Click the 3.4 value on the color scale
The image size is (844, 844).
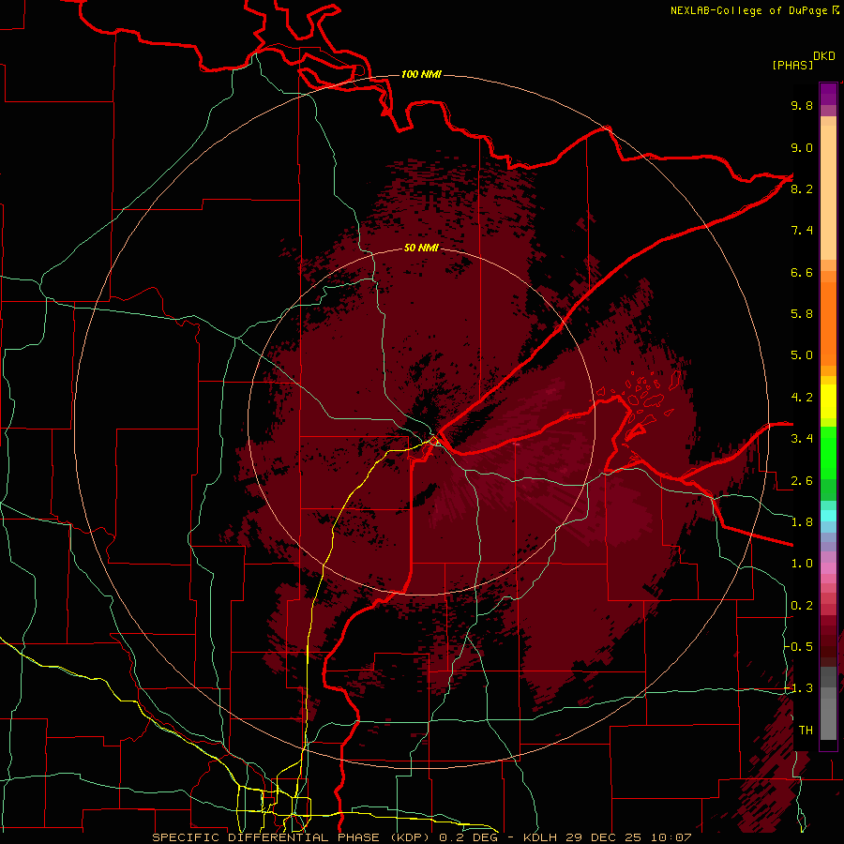[x=802, y=439]
